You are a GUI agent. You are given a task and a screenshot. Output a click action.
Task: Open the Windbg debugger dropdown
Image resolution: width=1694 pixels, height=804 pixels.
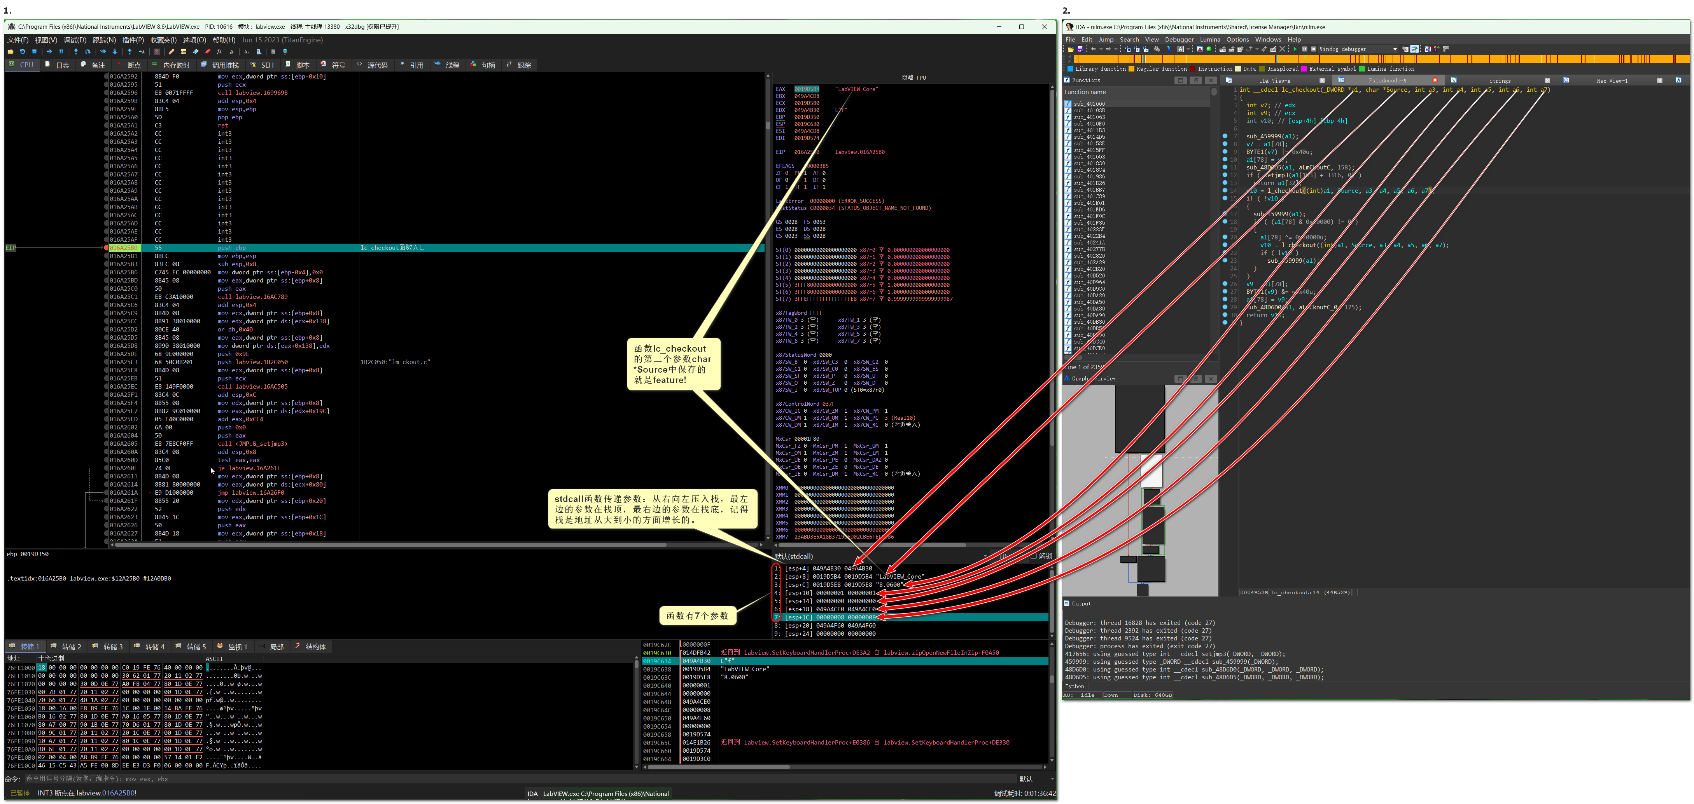(x=1395, y=49)
